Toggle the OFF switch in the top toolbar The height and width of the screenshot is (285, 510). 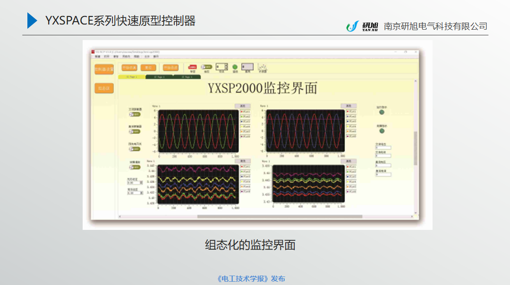coord(206,67)
